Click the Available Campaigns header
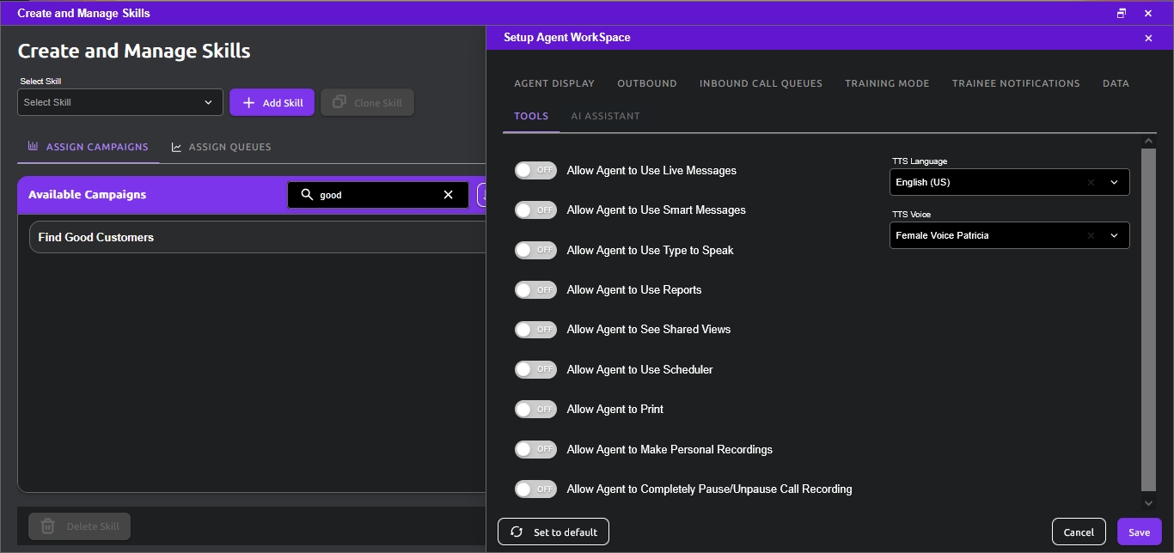1174x553 pixels. 87,195
